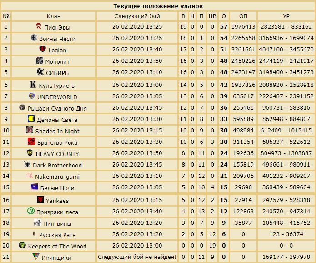Click the КульТуристы letter K emblem

point(33,84)
